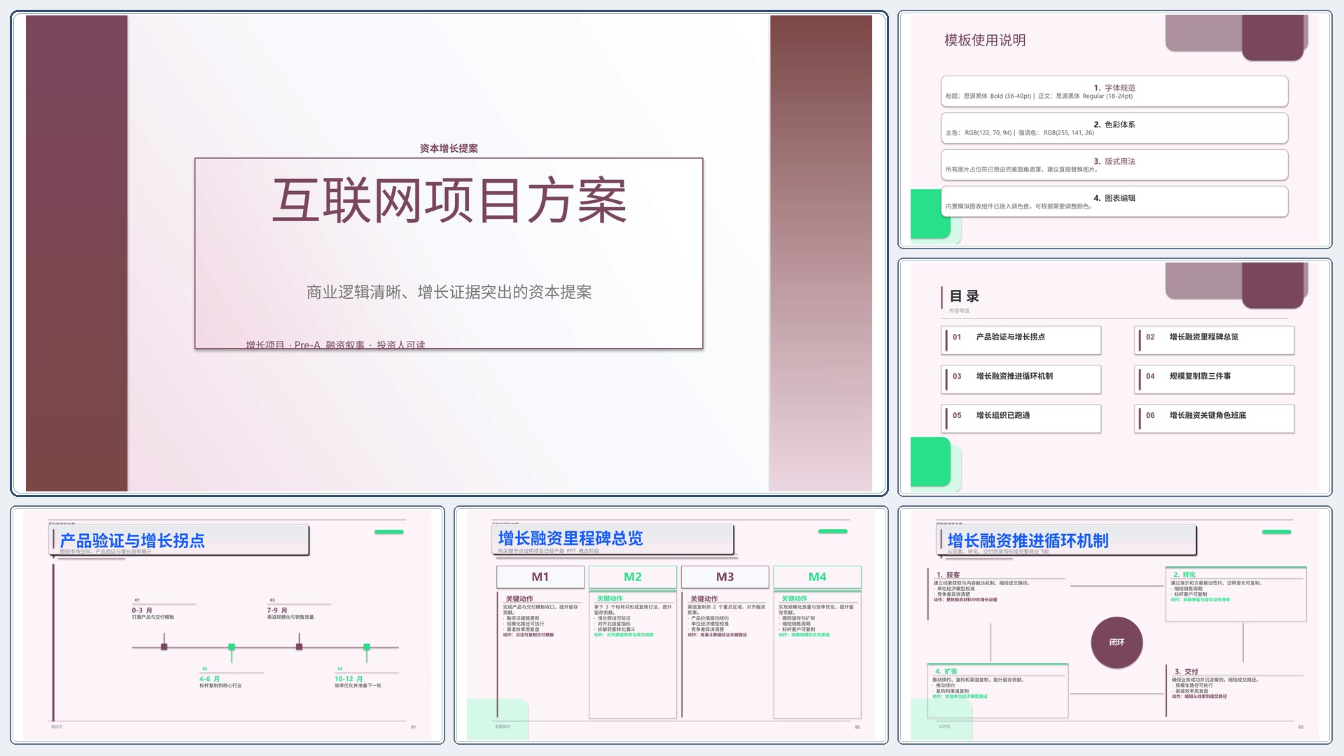Select the 1. 字体规范 instruction card
This screenshot has width=1344, height=756.
[1114, 92]
